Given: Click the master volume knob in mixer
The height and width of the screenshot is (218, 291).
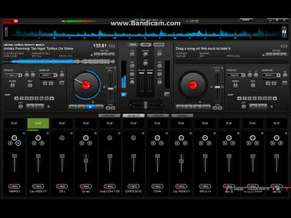Looking at the screenshot, I should click(x=145, y=54).
